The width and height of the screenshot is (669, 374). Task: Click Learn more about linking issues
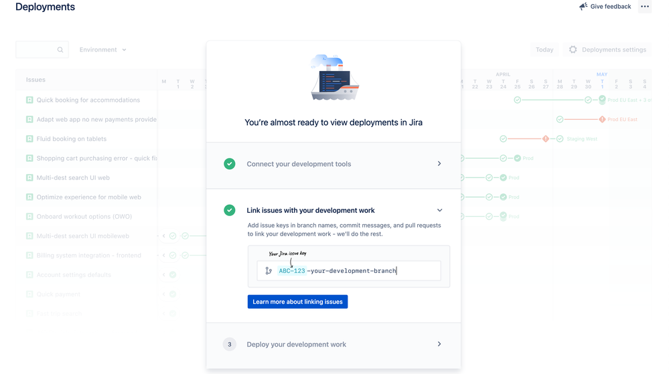297,302
